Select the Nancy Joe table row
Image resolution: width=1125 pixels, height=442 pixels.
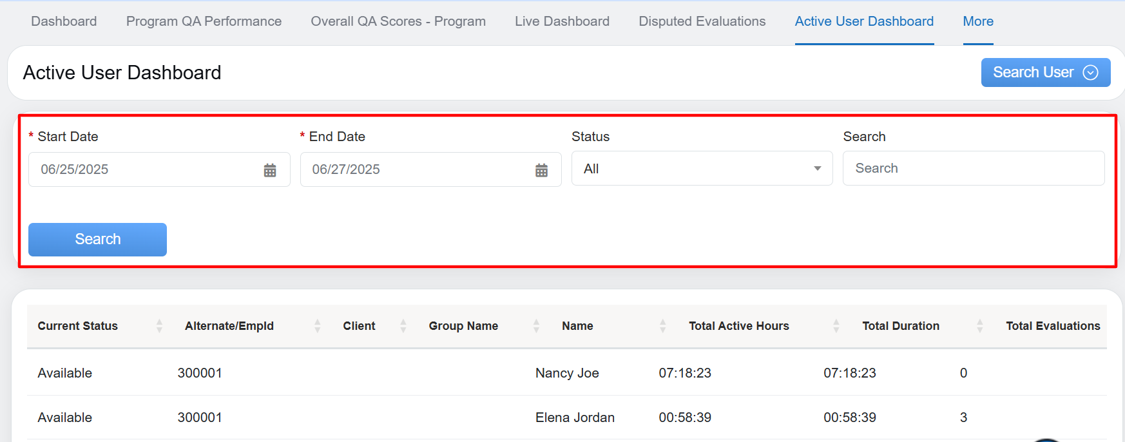566,373
